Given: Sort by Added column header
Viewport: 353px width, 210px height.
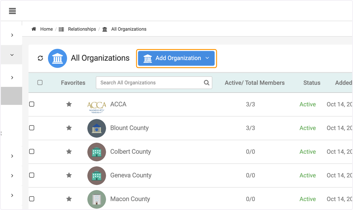Looking at the screenshot, I should tap(344, 83).
